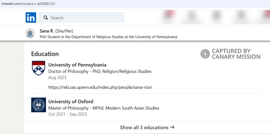
Task: Click the Sana R. name in sticky header
Action: point(47,31)
